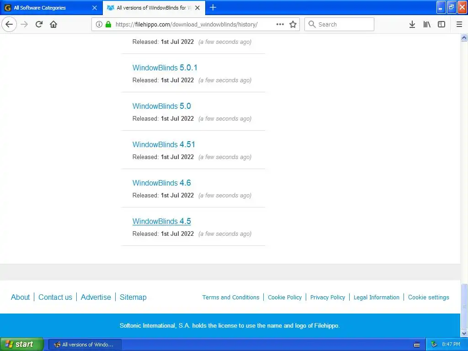Click the tray icon beside the clock
Image resolution: width=468 pixels, height=351 pixels.
434,345
